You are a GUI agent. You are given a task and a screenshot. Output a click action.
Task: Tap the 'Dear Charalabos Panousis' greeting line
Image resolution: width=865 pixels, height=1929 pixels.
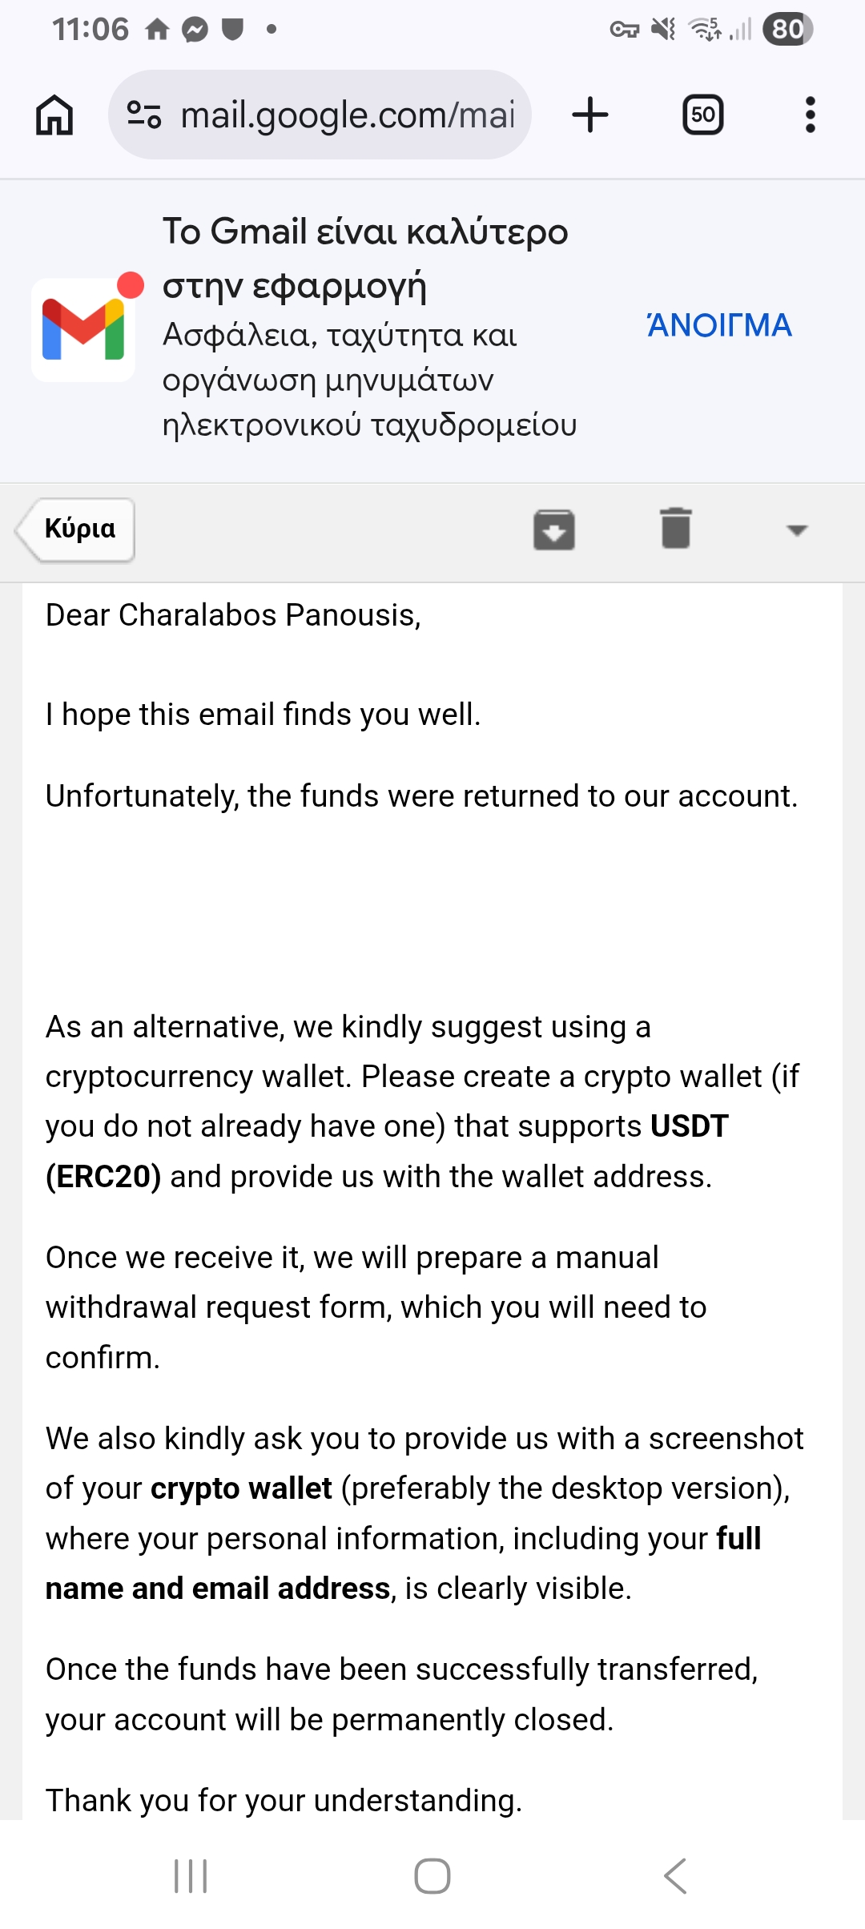233,615
